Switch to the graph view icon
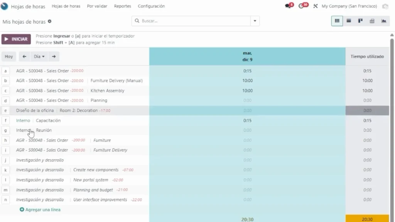The width and height of the screenshot is (395, 222). point(384,21)
